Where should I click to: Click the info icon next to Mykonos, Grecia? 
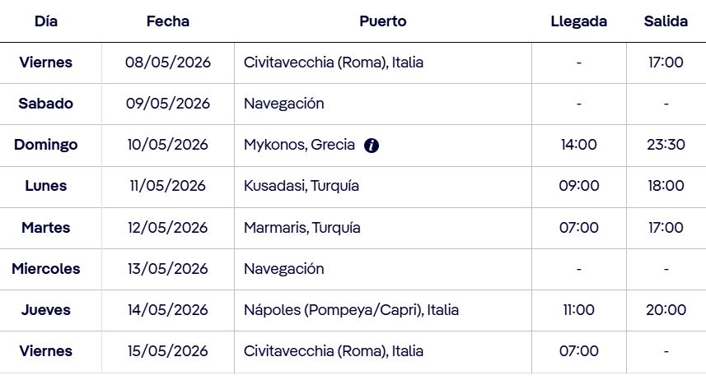[x=372, y=146]
